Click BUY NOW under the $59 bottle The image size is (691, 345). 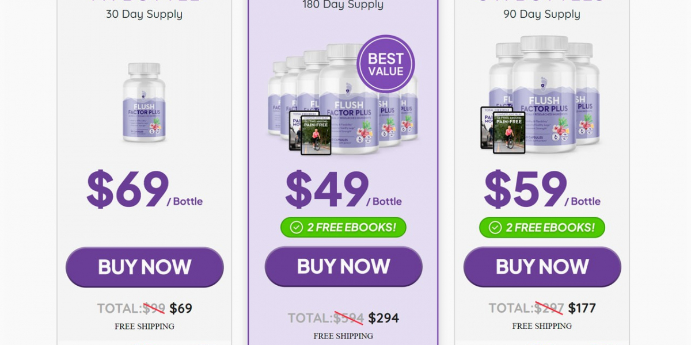pos(542,267)
